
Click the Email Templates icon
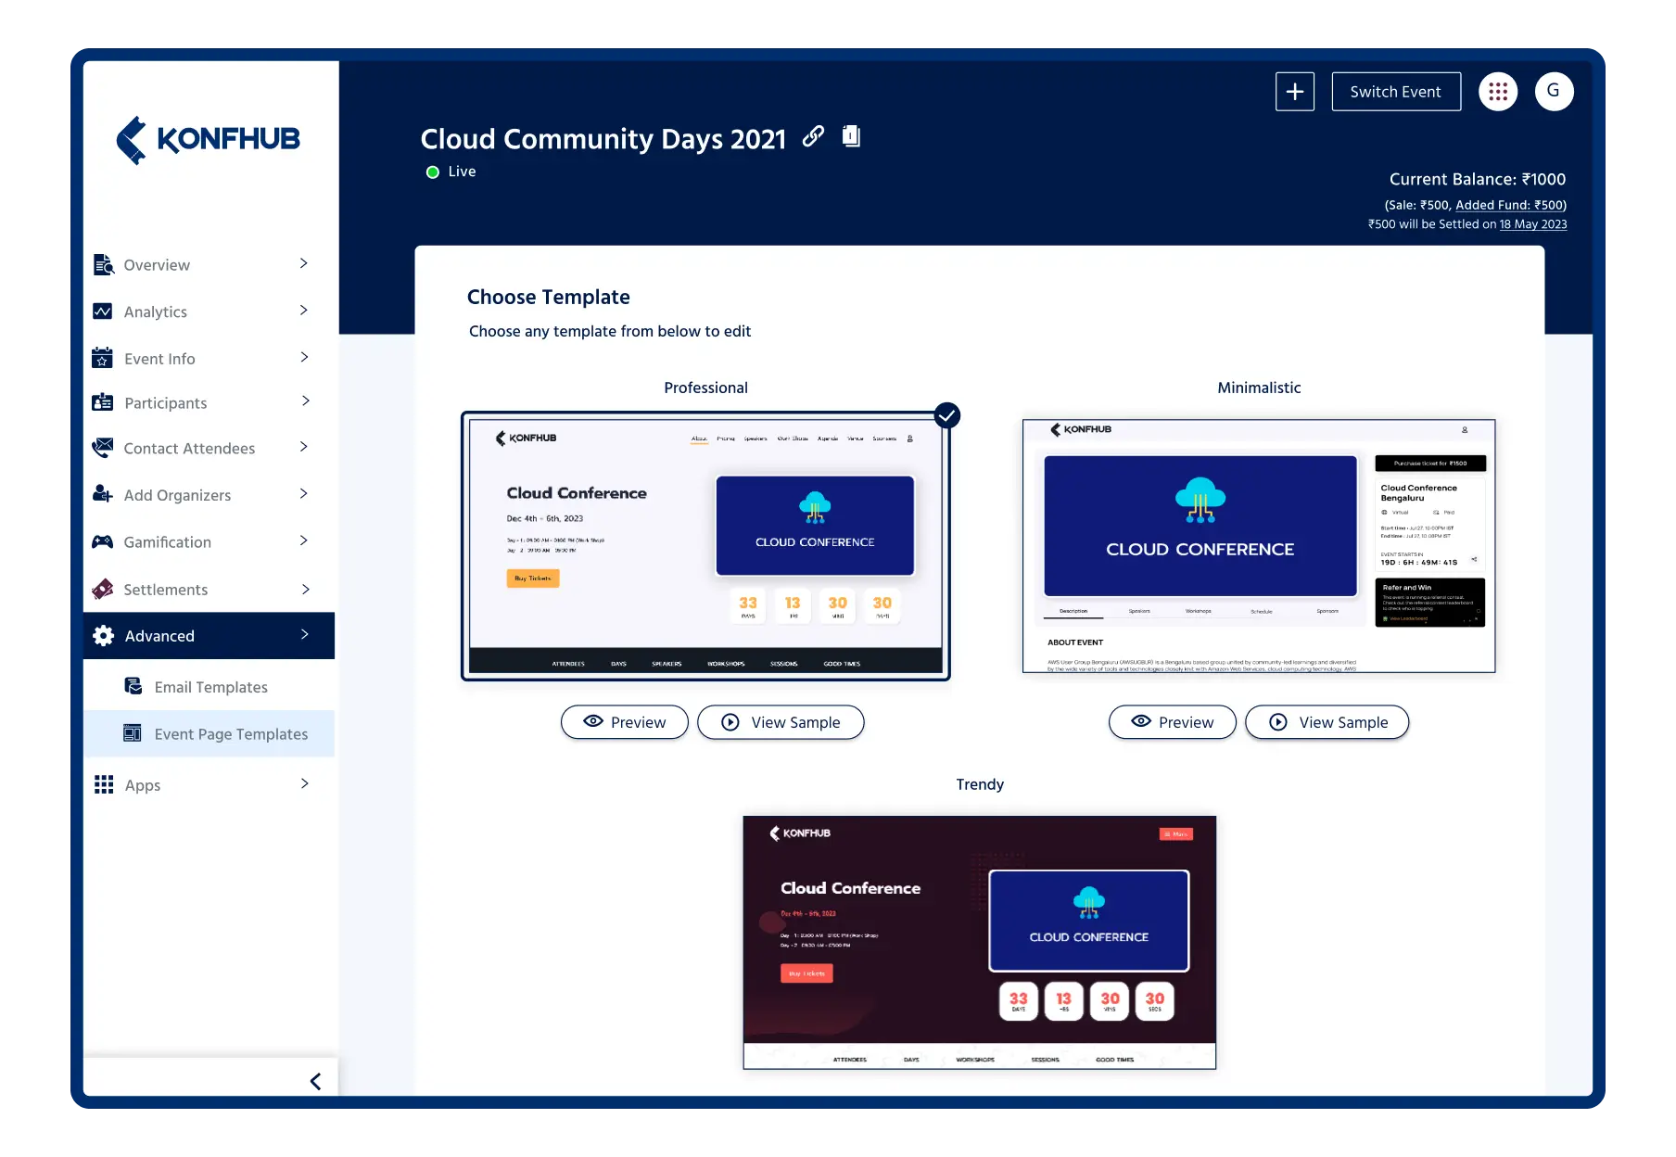pos(133,686)
